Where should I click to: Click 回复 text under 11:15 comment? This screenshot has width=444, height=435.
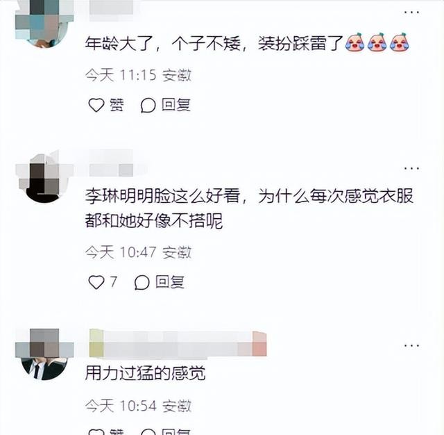(x=176, y=105)
